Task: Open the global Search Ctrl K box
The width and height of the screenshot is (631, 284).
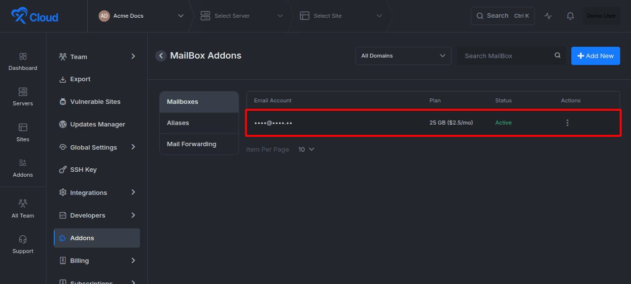Action: [x=503, y=16]
